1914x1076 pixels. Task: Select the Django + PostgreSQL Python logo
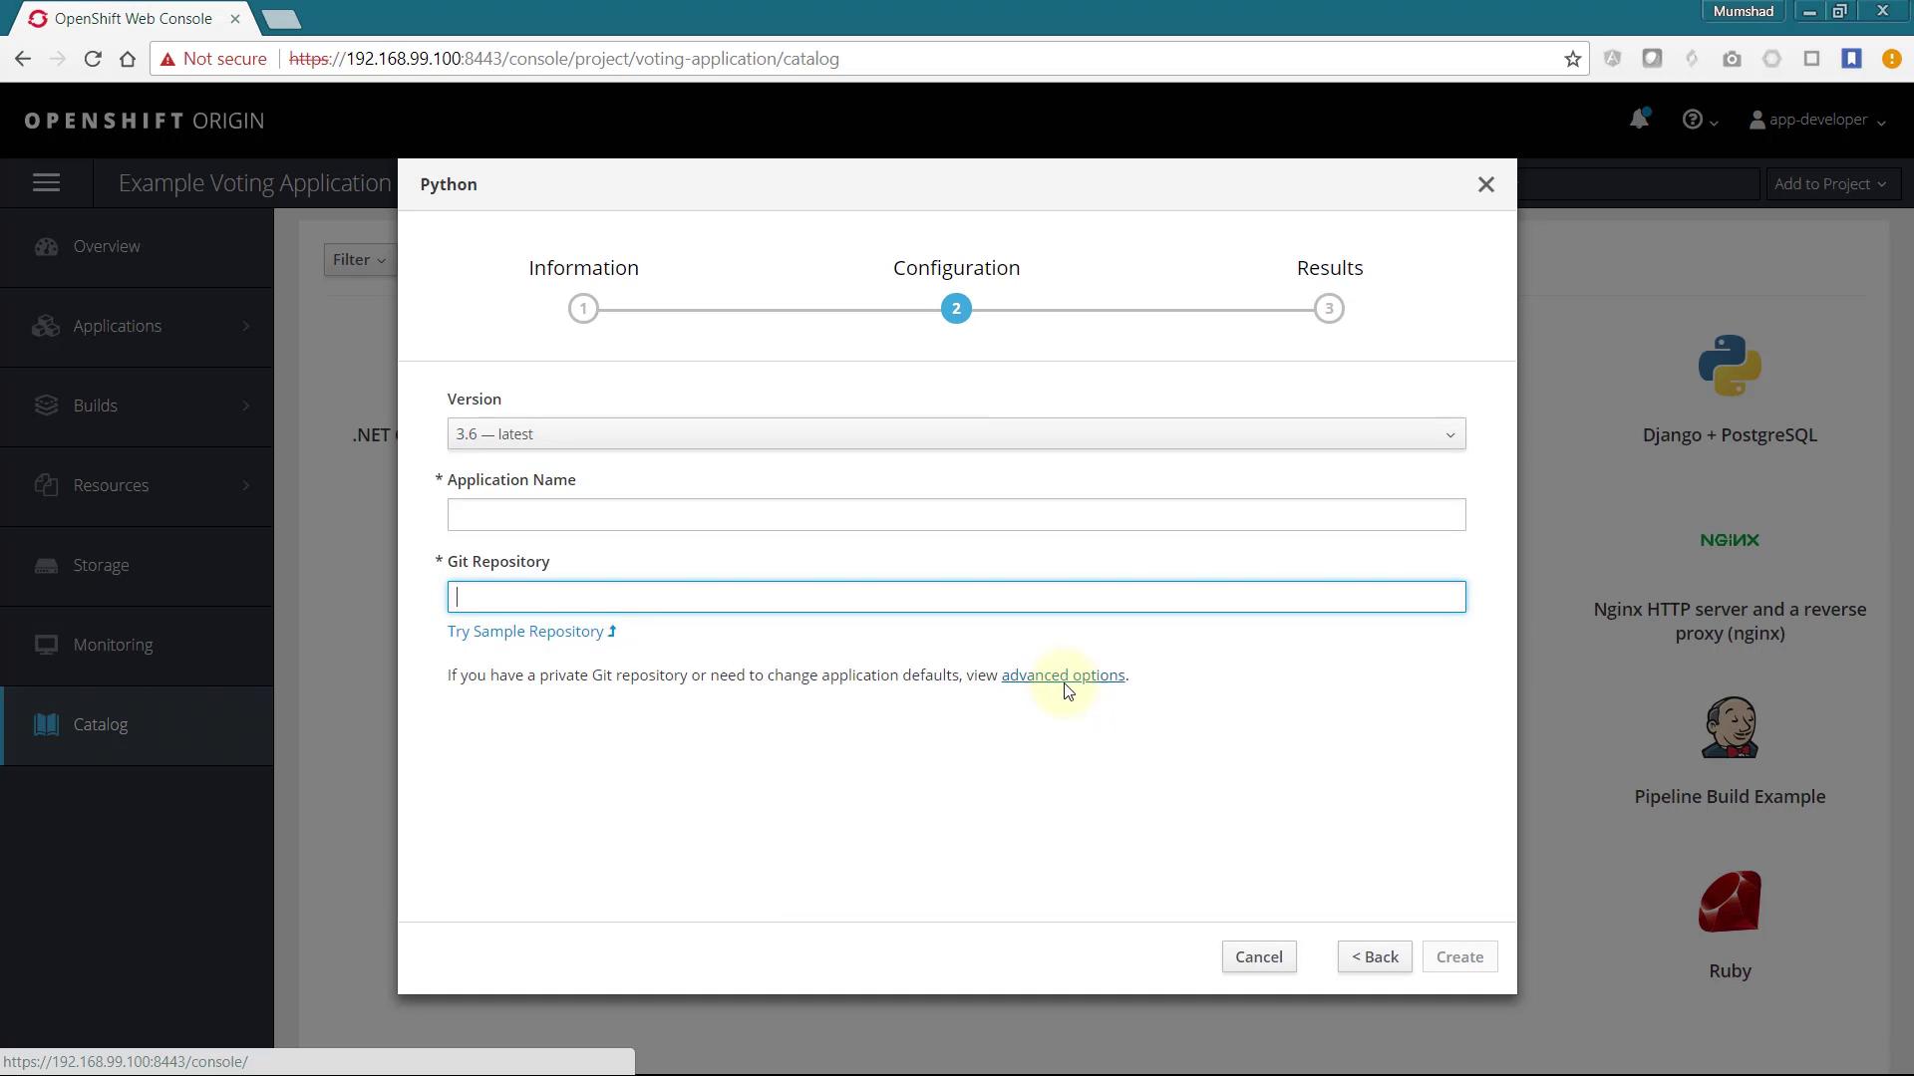[x=1730, y=366]
